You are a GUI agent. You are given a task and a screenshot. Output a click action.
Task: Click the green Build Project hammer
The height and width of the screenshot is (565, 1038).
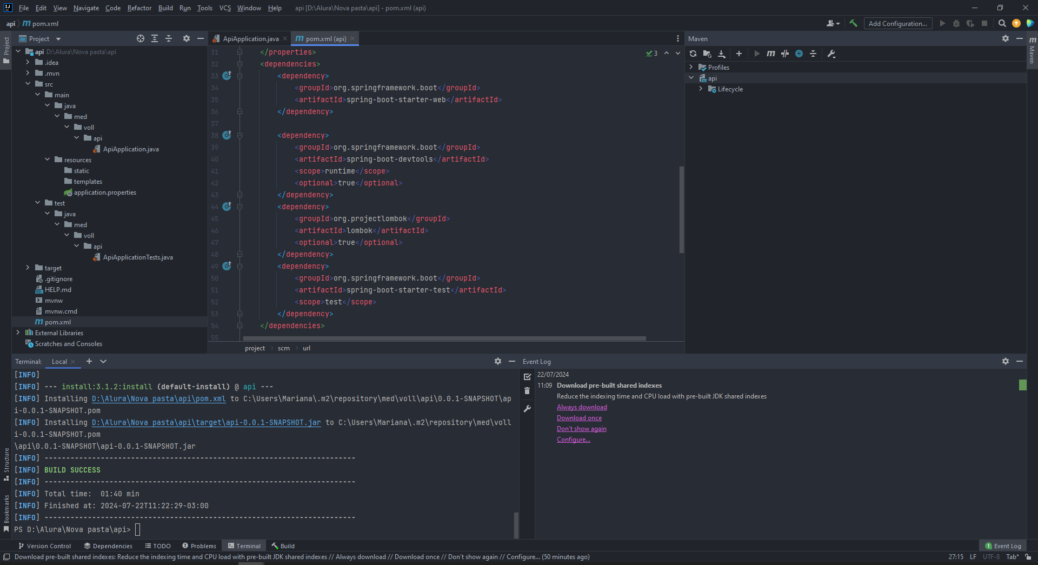point(854,23)
